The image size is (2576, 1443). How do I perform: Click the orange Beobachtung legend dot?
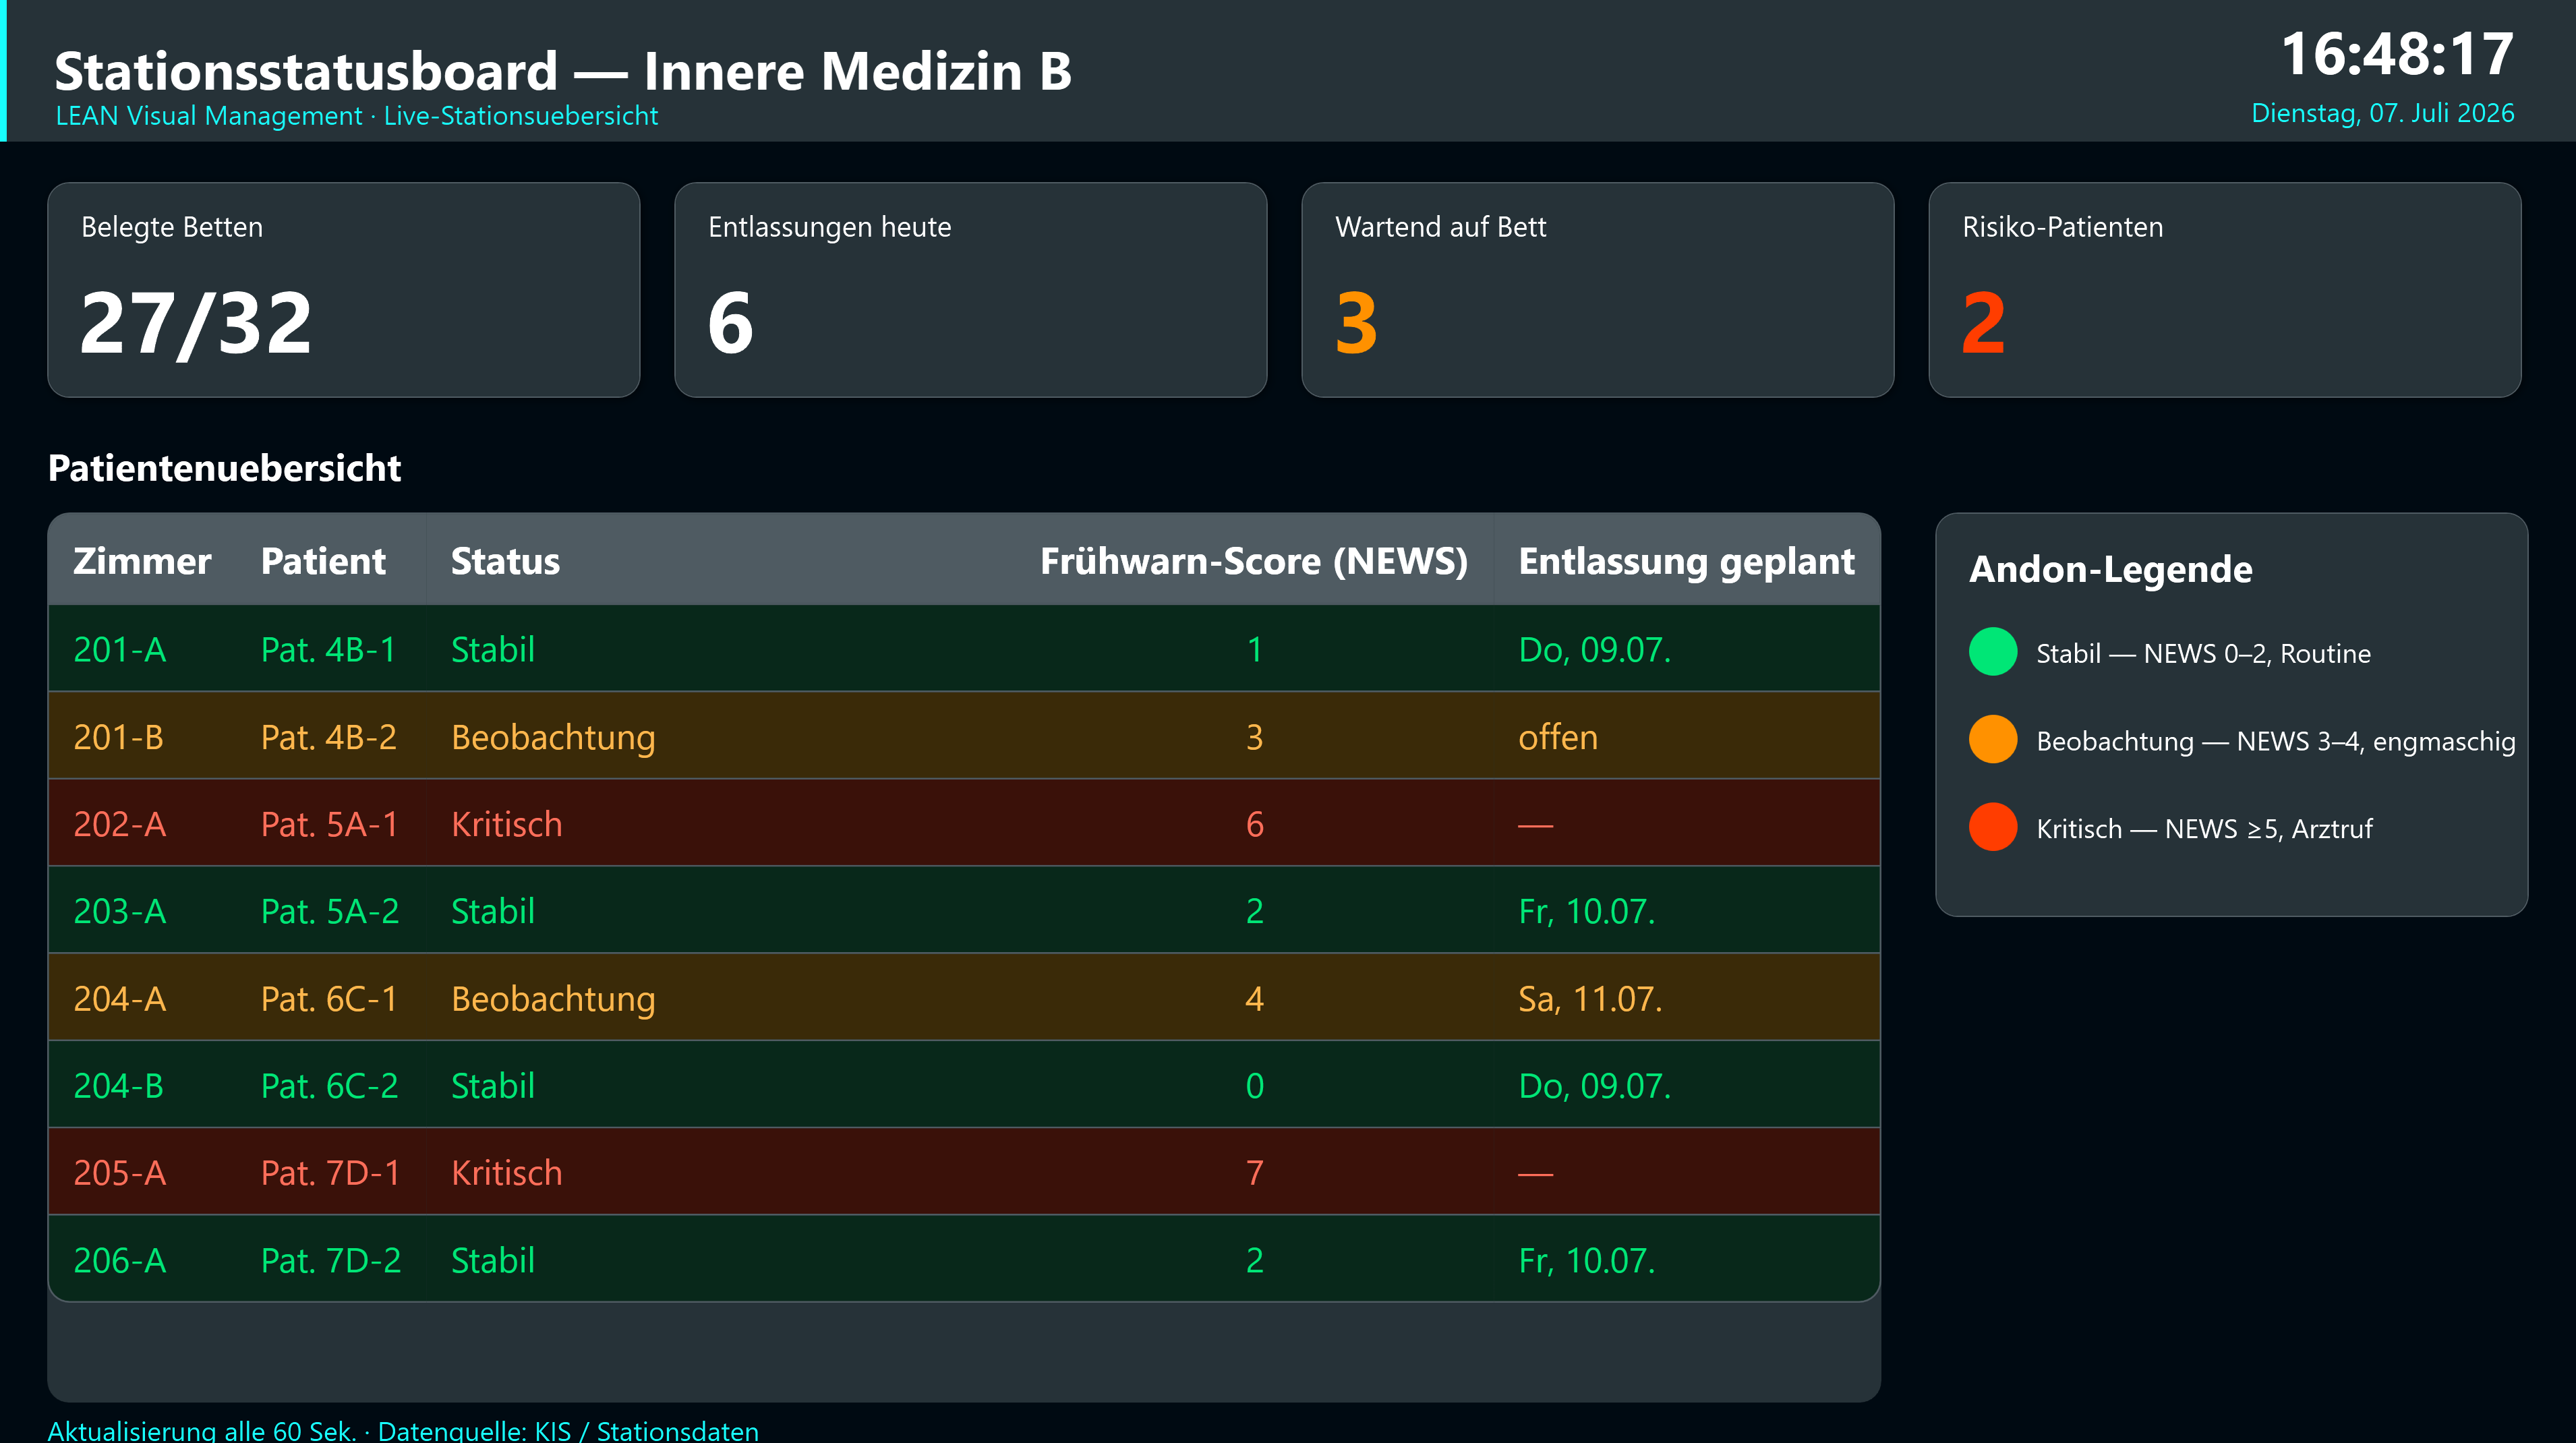pyautogui.click(x=1992, y=740)
